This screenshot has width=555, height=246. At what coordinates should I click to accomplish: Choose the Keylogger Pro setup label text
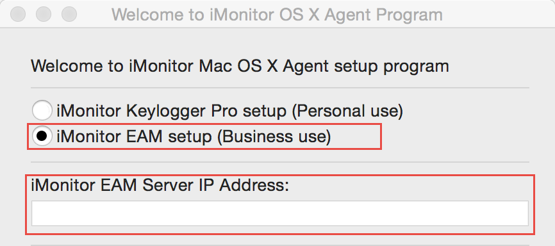click(x=229, y=111)
